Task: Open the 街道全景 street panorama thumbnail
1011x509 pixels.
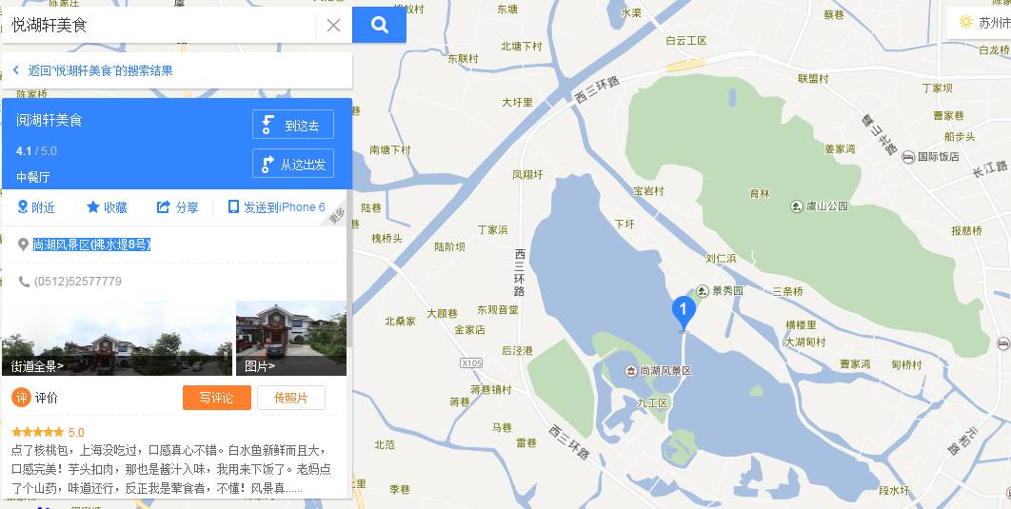Action: pos(117,339)
